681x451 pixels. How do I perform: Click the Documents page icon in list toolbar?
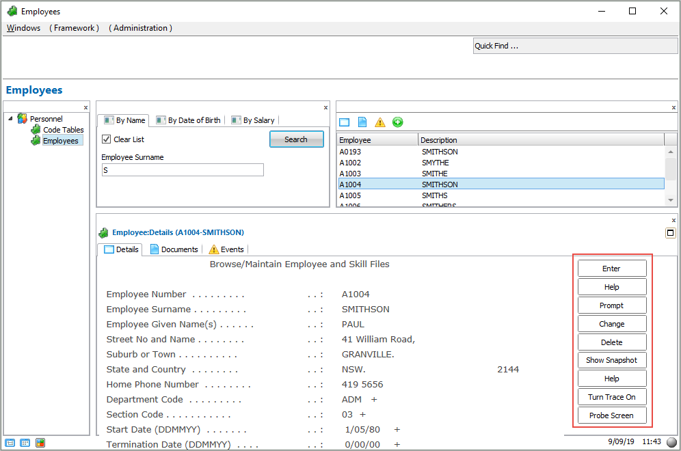coord(362,122)
